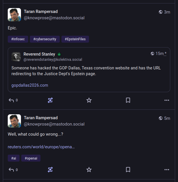
Task: Star the 'what could go wrong' post
Action: [89, 170]
